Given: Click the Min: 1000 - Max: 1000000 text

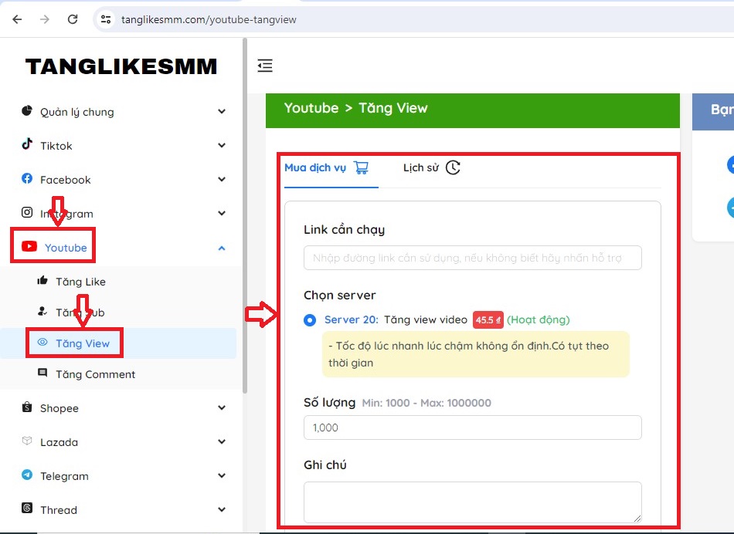Looking at the screenshot, I should click(426, 403).
